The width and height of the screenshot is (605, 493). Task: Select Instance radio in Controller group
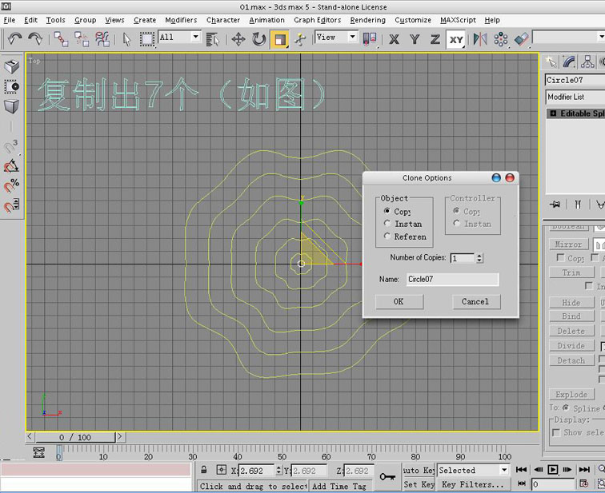(x=456, y=223)
